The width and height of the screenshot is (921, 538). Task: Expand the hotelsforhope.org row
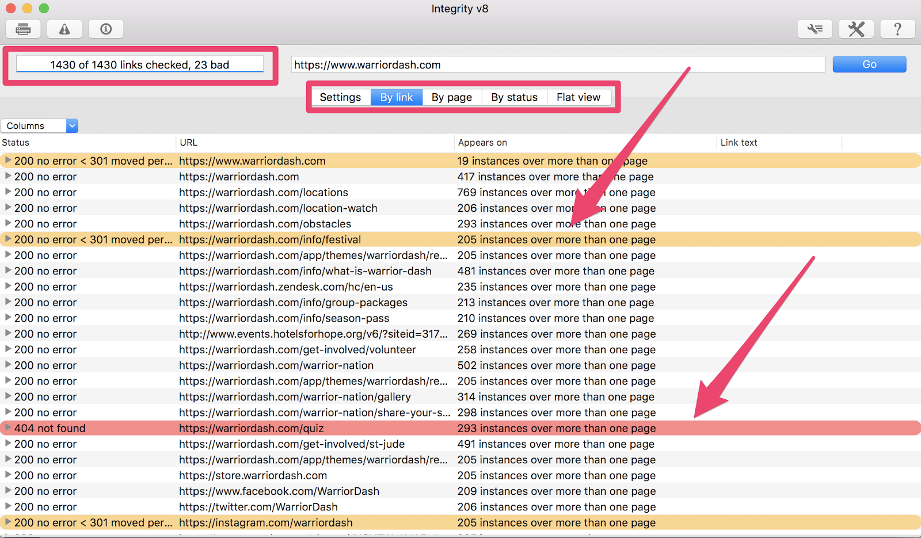pos(8,333)
